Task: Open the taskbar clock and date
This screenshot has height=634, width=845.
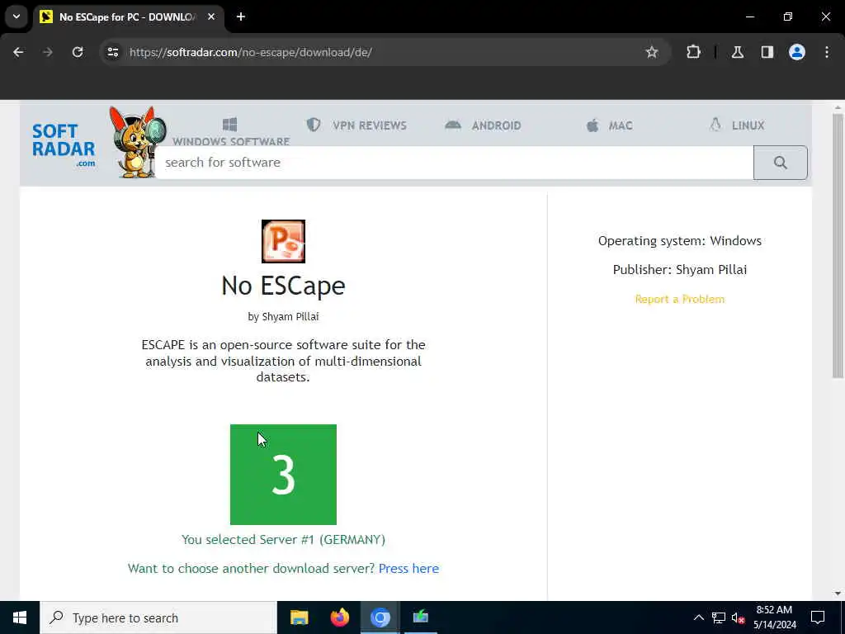Action: pos(774,617)
